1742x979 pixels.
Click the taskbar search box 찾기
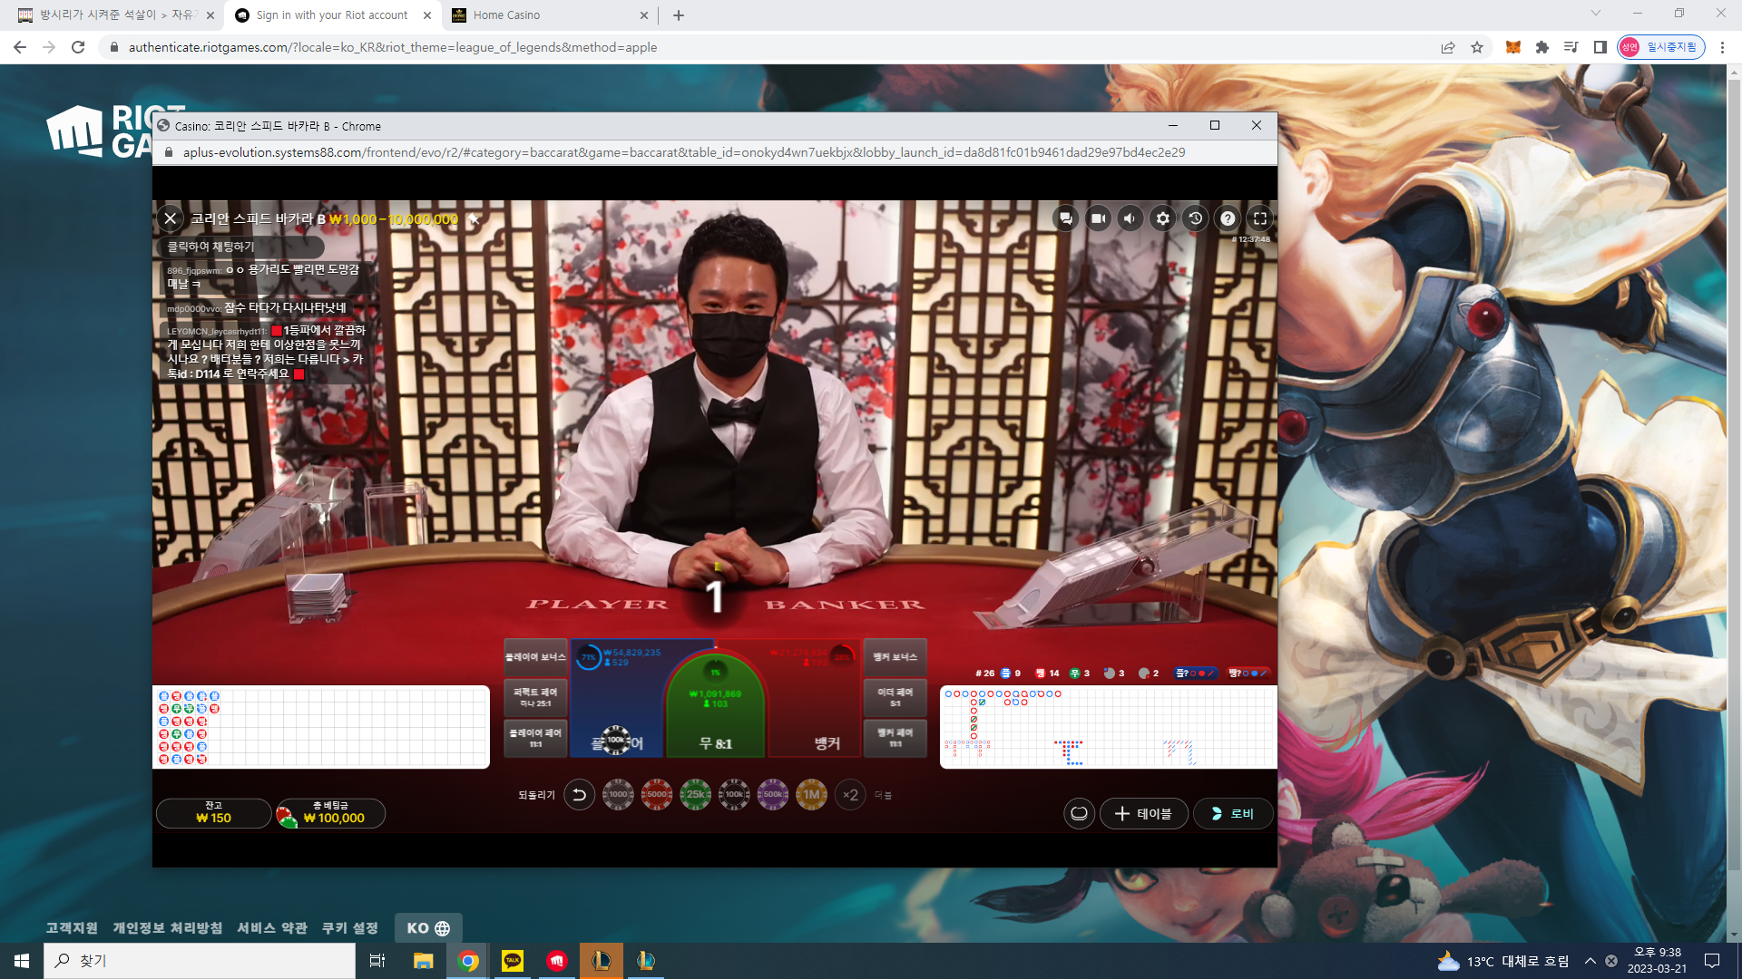click(x=200, y=961)
